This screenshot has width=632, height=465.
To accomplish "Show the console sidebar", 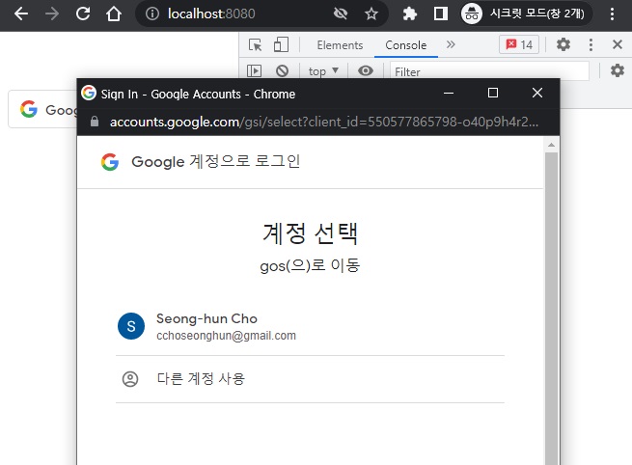I will pyautogui.click(x=254, y=71).
